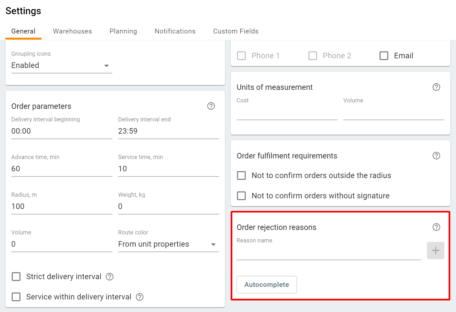Click Units of measurement help icon
456x312 pixels.
pos(436,87)
